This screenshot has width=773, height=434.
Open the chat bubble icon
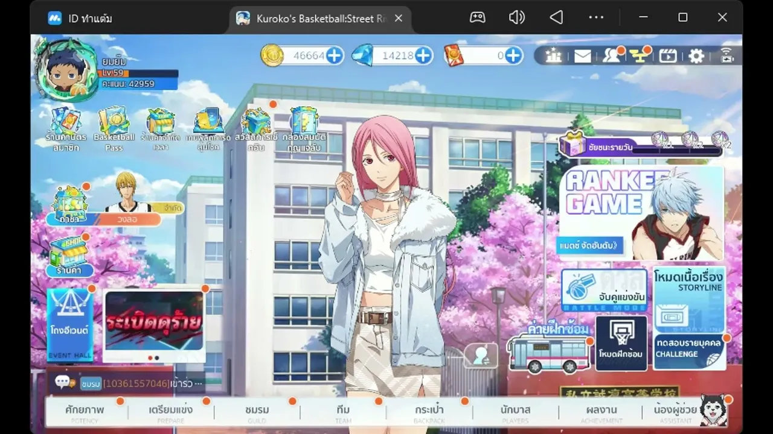point(64,382)
